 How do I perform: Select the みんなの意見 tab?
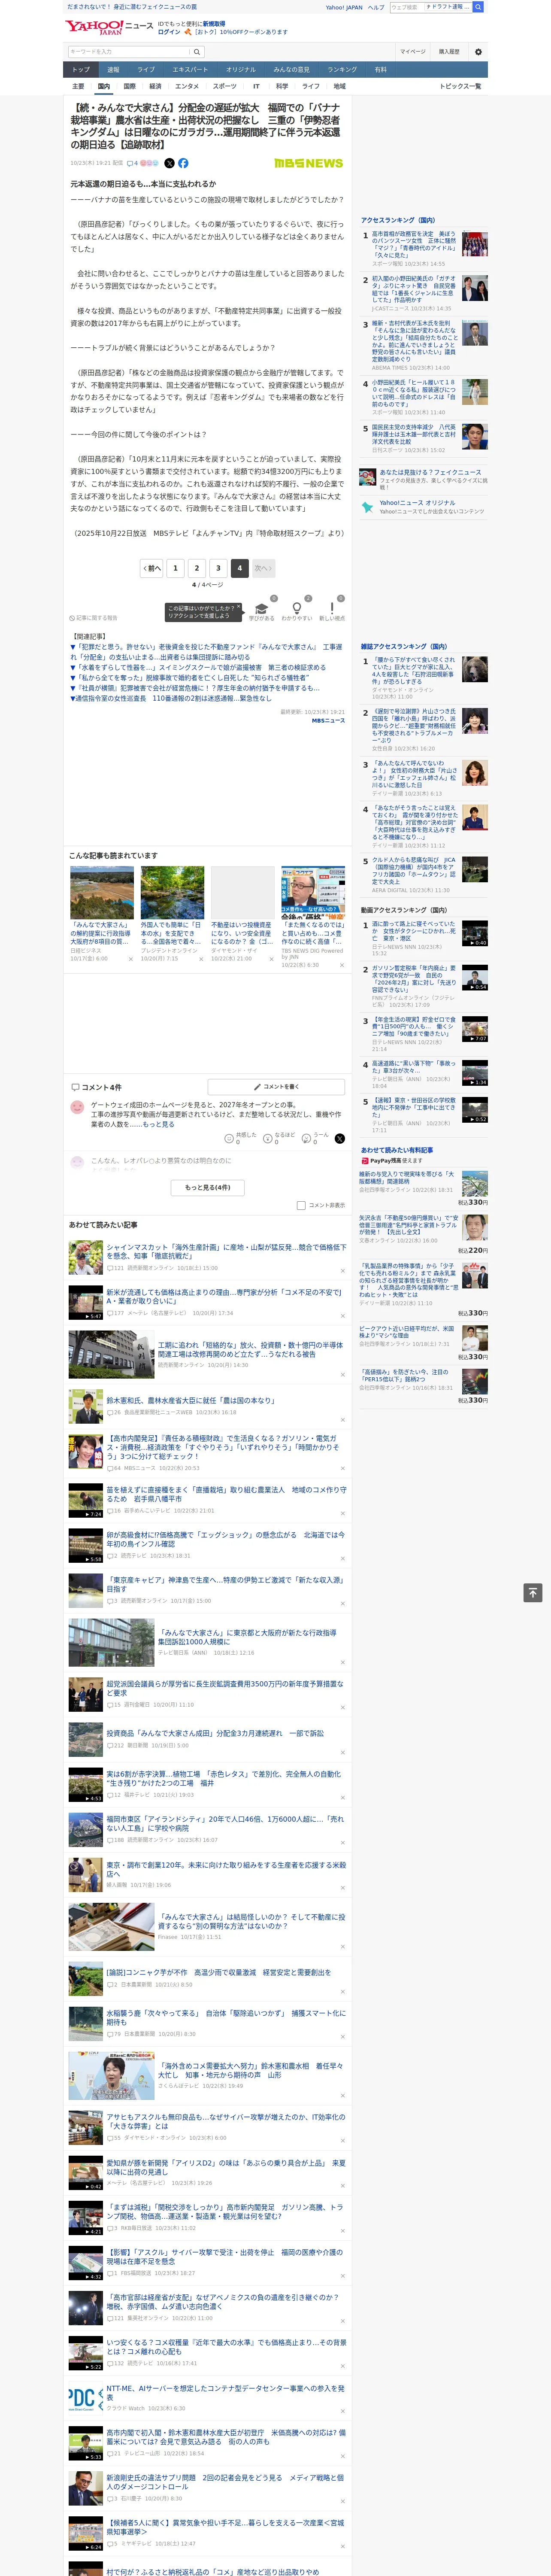point(292,70)
